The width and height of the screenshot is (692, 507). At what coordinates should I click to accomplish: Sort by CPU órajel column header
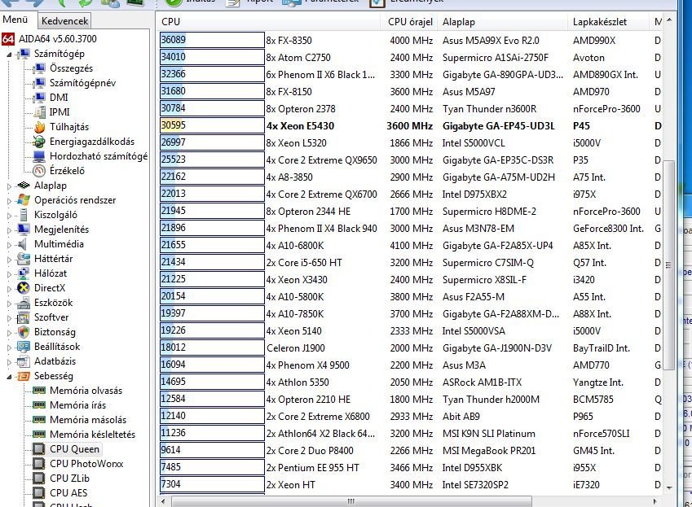[x=410, y=22]
